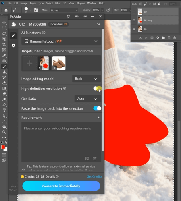Toggle lock transparent pixels

141,4
